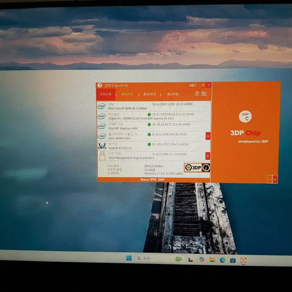Click the CPU clock value "3492(100)MHz"
Screen dimensions: 292x292
(x=154, y=166)
